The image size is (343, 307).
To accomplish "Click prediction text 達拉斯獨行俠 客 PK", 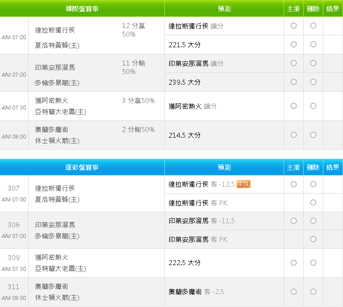I will pyautogui.click(x=198, y=203).
